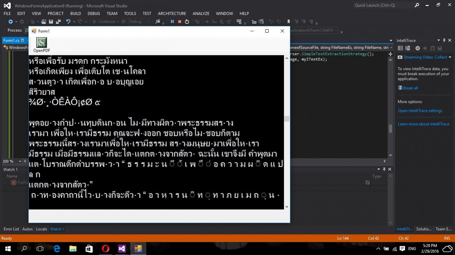Pin the IntelliTrace panel
The height and width of the screenshot is (255, 455).
(x=444, y=40)
